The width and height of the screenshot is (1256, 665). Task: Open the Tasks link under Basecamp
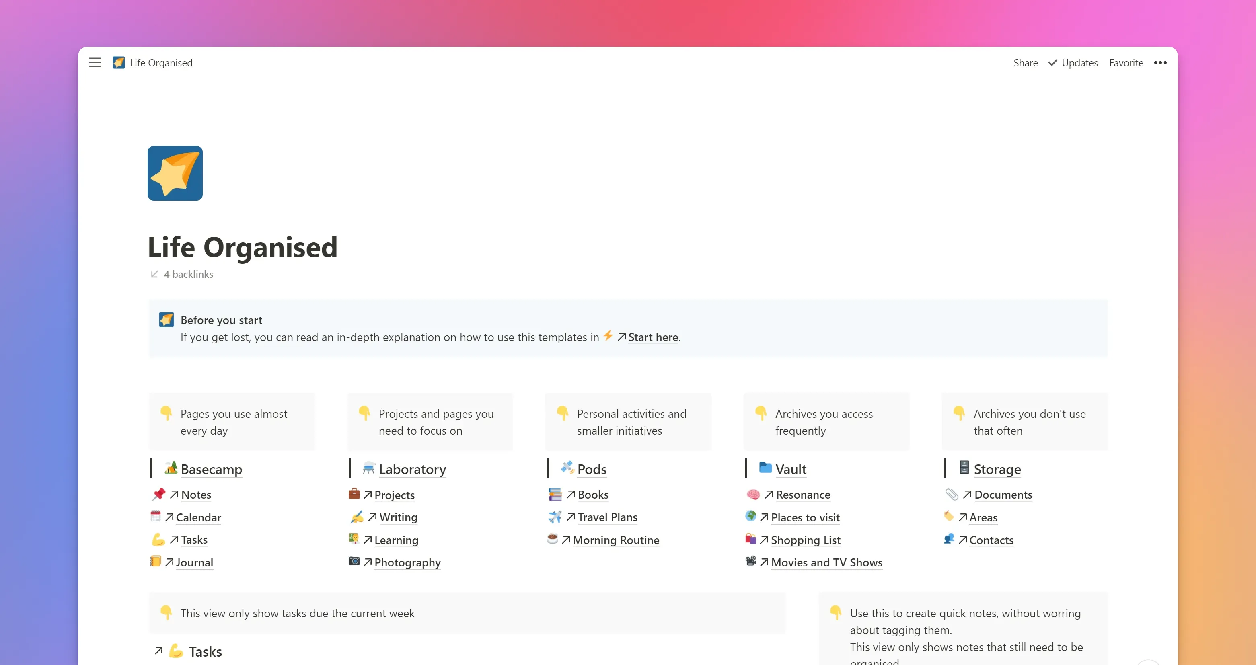194,540
